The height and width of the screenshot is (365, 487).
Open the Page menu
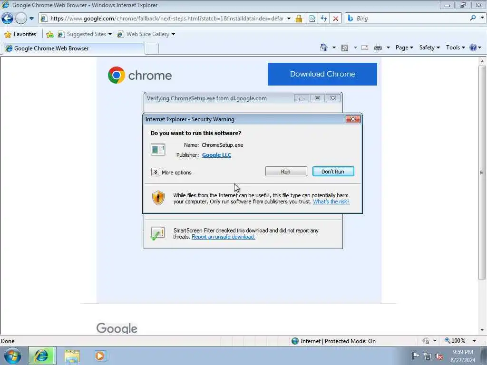click(404, 48)
